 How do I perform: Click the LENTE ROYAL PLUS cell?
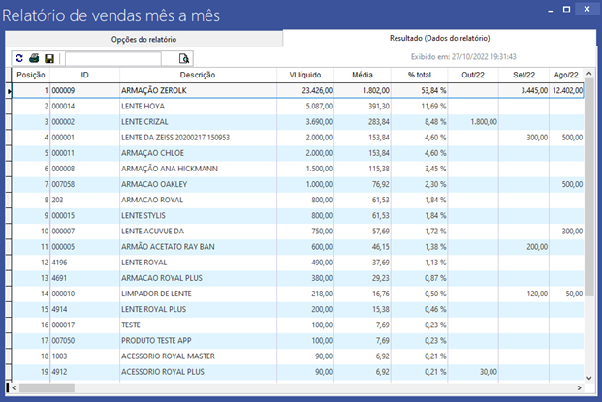coord(198,310)
